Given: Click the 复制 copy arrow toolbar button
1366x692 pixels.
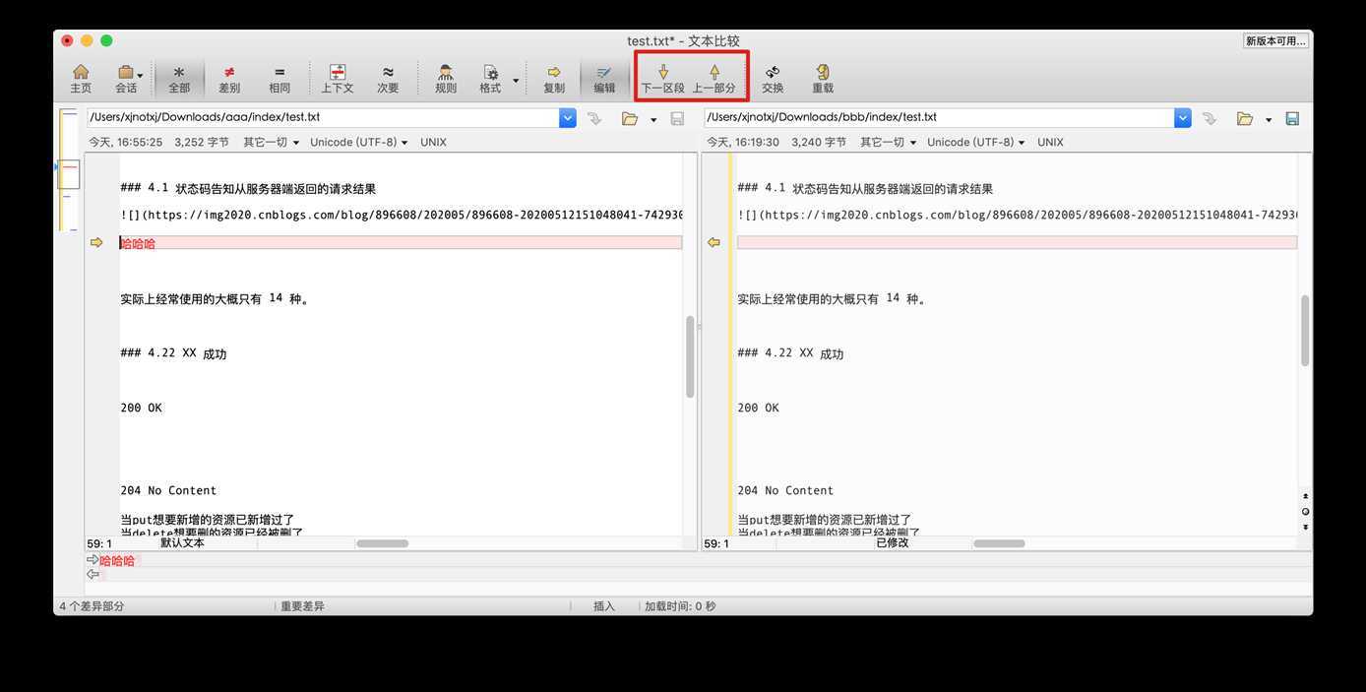Looking at the screenshot, I should pyautogui.click(x=554, y=79).
